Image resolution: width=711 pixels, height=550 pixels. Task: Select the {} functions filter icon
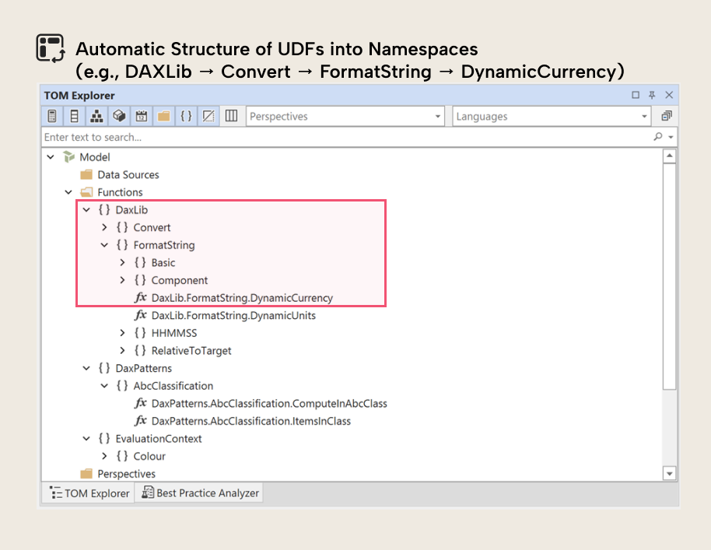(x=187, y=115)
